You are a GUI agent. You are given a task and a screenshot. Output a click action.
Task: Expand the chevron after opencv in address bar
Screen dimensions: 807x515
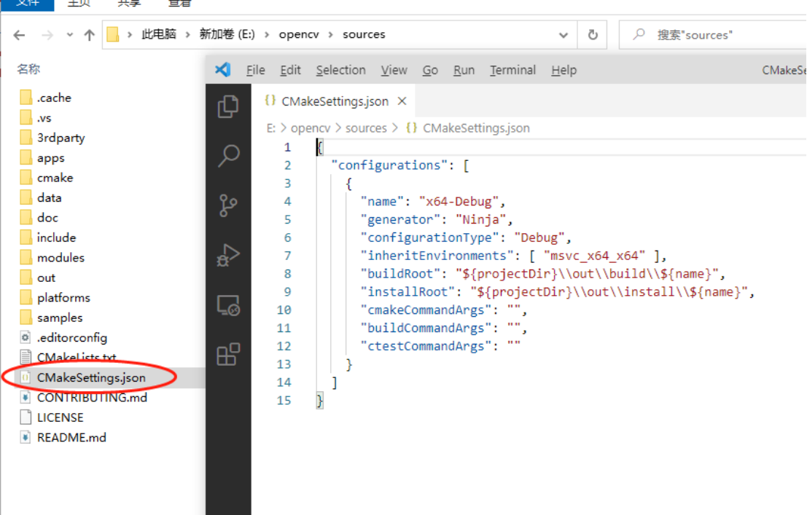click(x=330, y=34)
